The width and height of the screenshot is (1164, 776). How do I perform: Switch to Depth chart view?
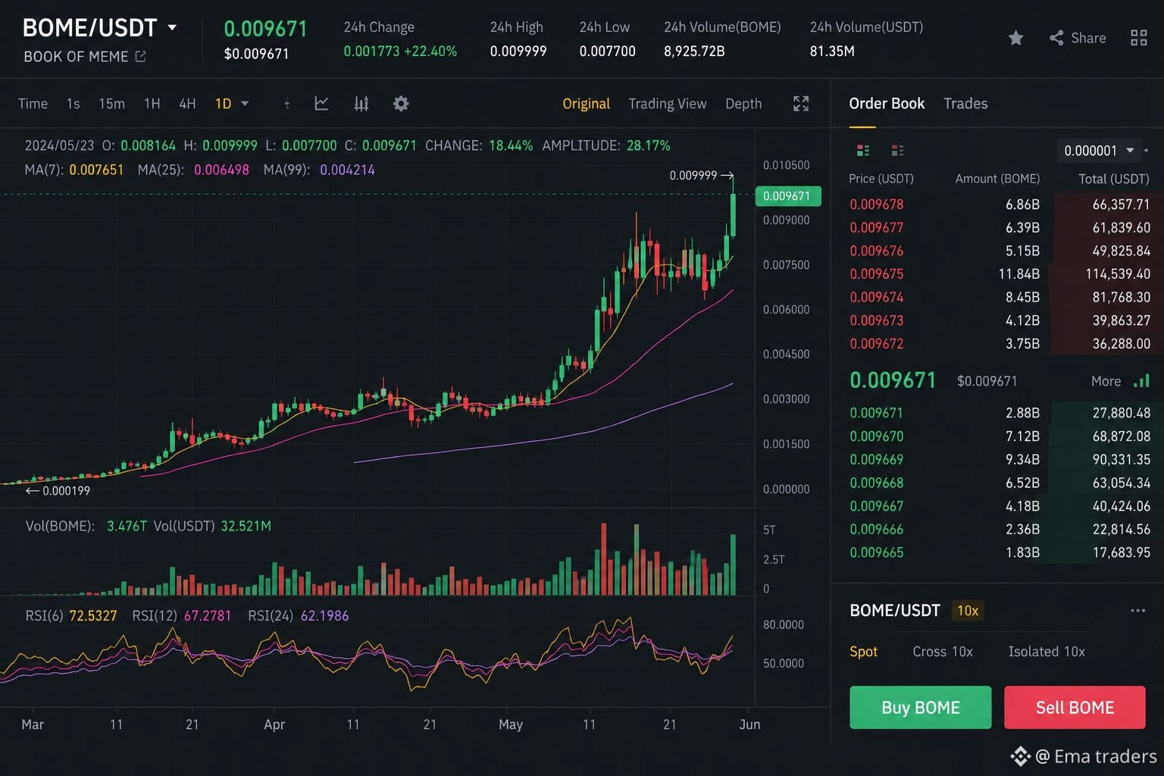coord(743,104)
